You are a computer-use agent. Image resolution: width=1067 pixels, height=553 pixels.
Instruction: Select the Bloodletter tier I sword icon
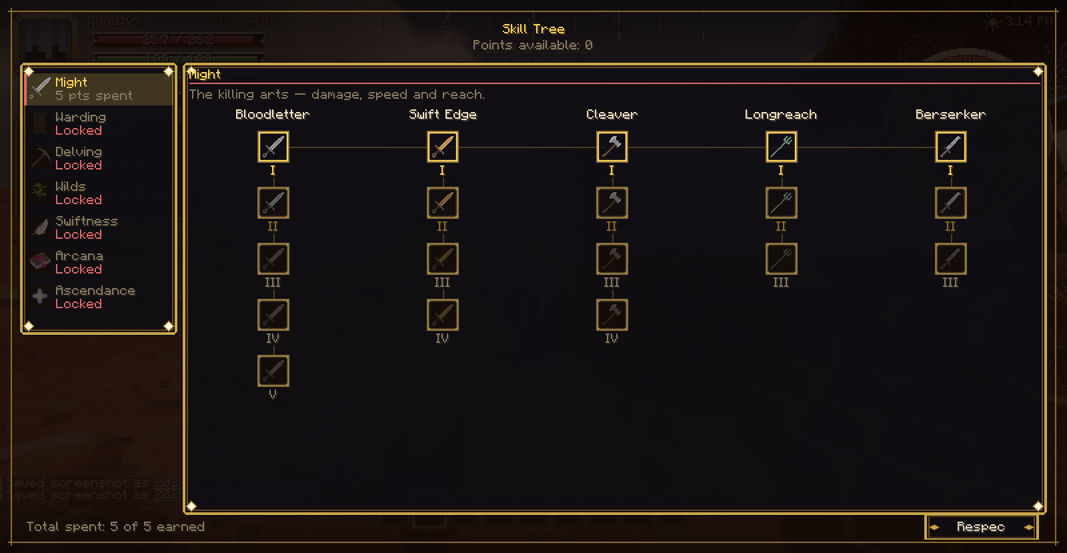click(273, 147)
